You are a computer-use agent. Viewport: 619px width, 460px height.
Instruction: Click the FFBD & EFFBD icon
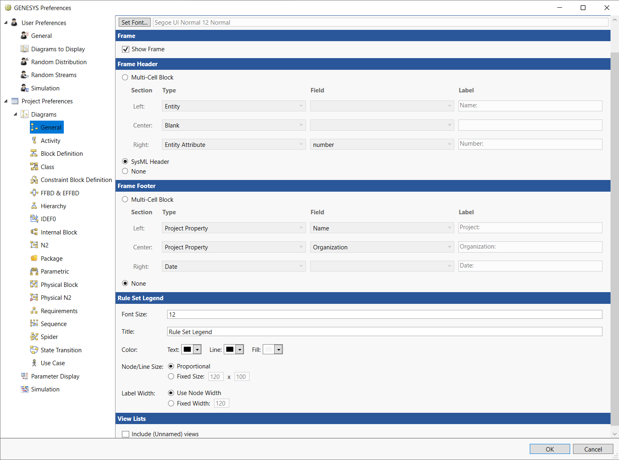34,193
